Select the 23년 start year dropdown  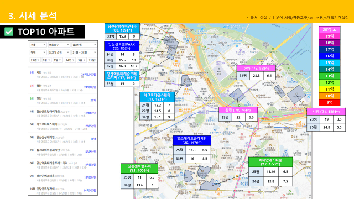(x=35, y=60)
